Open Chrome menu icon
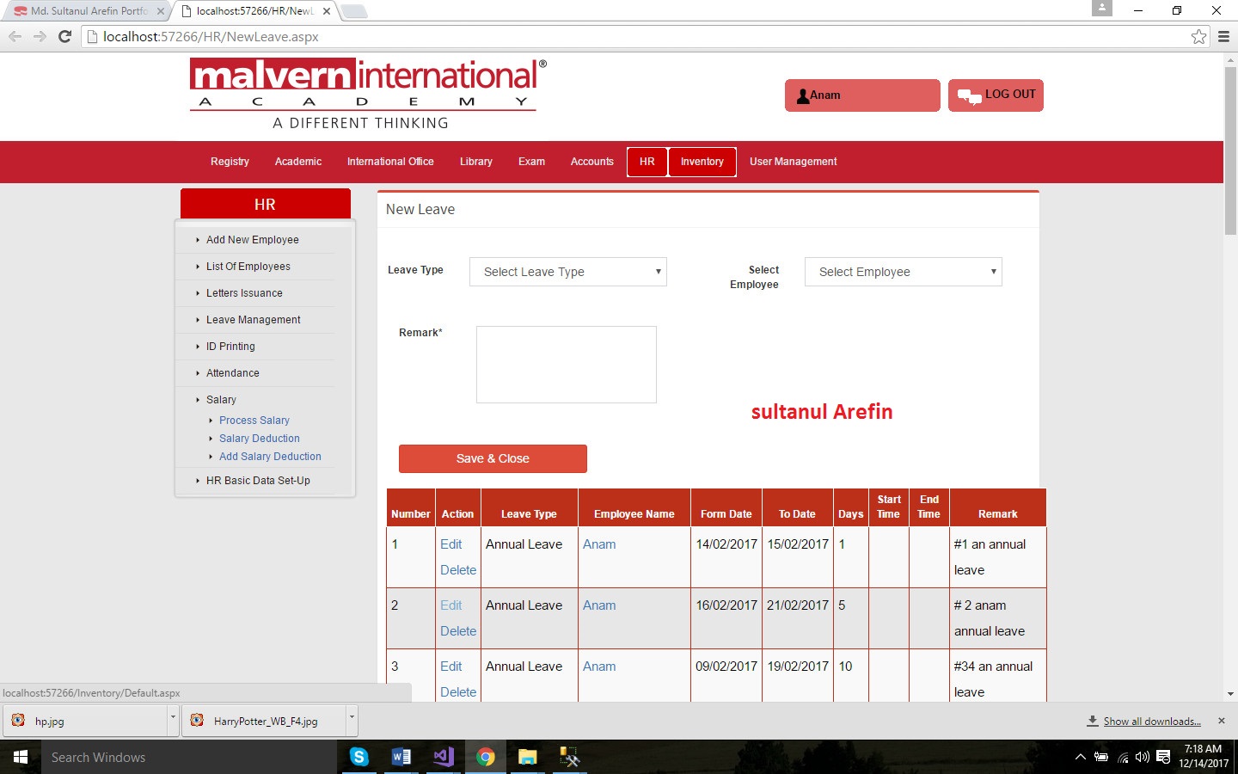Viewport: 1238px width, 774px height. (1223, 36)
